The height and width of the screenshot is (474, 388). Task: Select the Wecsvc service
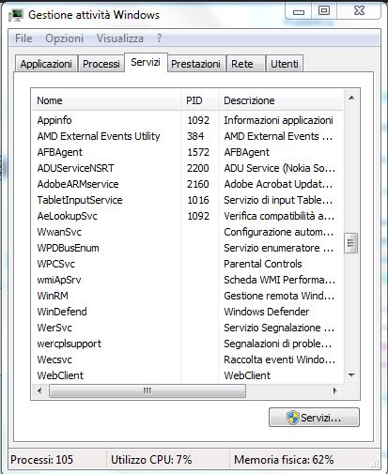pos(54,359)
